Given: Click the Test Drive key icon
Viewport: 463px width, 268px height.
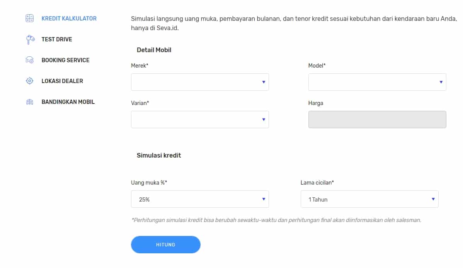Looking at the screenshot, I should pos(30,39).
